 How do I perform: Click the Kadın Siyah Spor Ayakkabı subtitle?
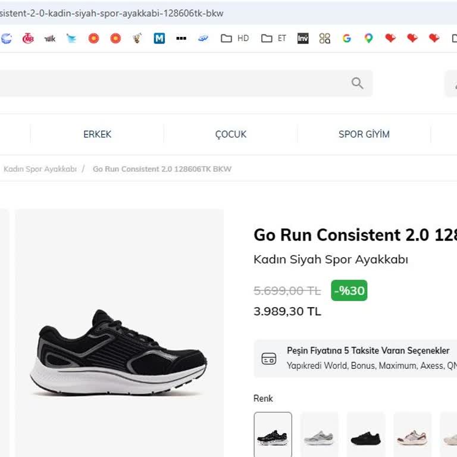coord(331,259)
